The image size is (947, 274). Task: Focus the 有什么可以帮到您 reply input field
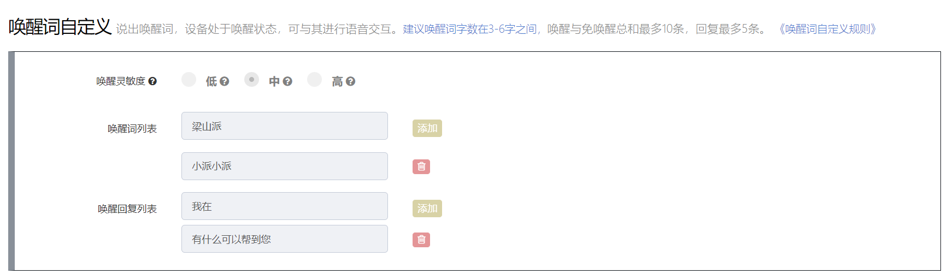click(284, 239)
